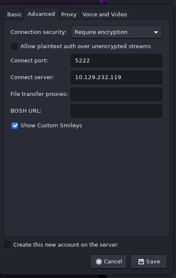Viewport: 176px width, 278px height.
Task: Click the circular icon on the Cancel button
Action: pos(99,262)
